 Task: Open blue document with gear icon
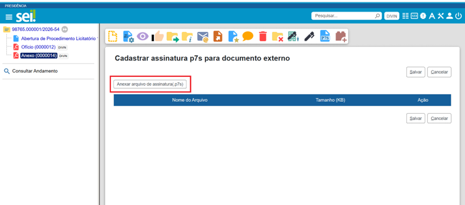pyautogui.click(x=128, y=37)
